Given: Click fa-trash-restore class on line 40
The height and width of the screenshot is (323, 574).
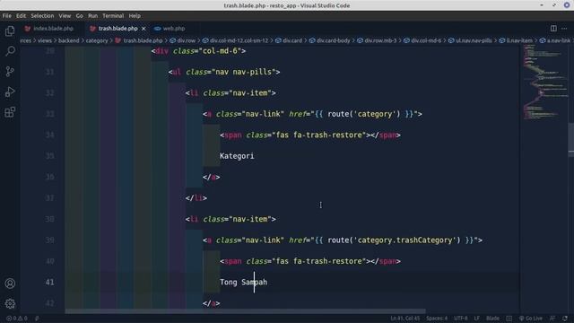Looking at the screenshot, I should (327, 261).
